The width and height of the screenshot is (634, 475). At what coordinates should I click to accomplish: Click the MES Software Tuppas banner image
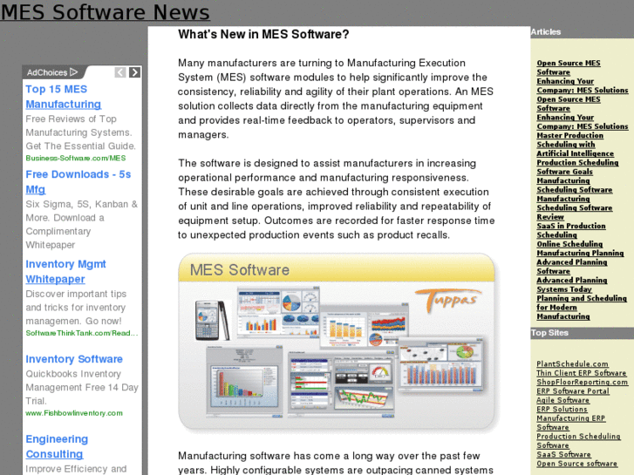coord(337,342)
